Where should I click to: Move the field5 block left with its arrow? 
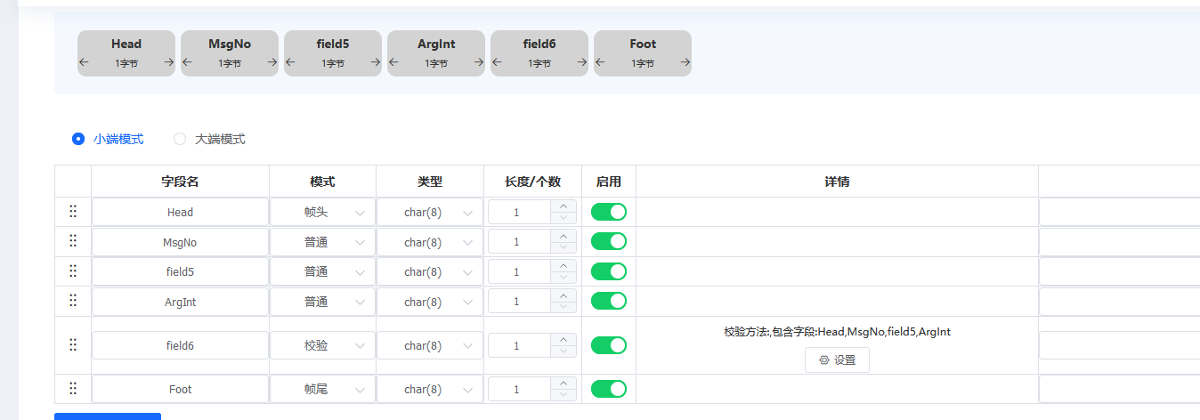click(x=290, y=62)
